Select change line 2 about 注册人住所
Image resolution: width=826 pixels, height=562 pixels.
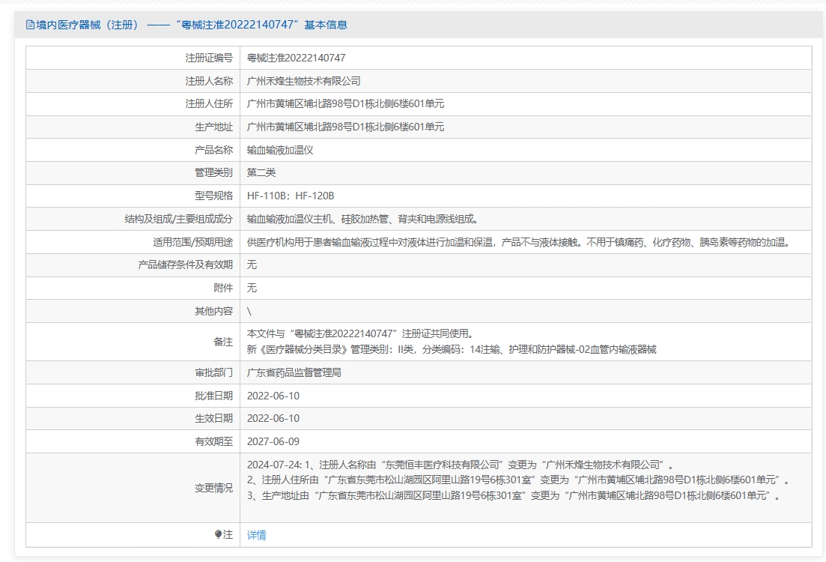[518, 480]
